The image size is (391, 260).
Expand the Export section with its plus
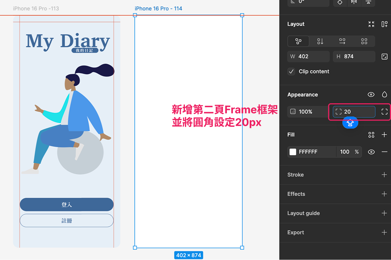(x=384, y=233)
